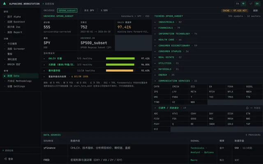263x164 pixels.
Task: Open the SP500_subset universe selector
Action: (x=67, y=10)
